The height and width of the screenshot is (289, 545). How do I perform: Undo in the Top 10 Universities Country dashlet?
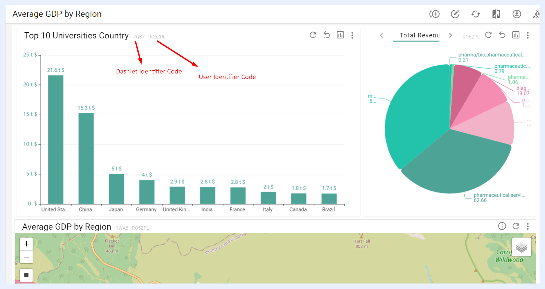(x=327, y=35)
